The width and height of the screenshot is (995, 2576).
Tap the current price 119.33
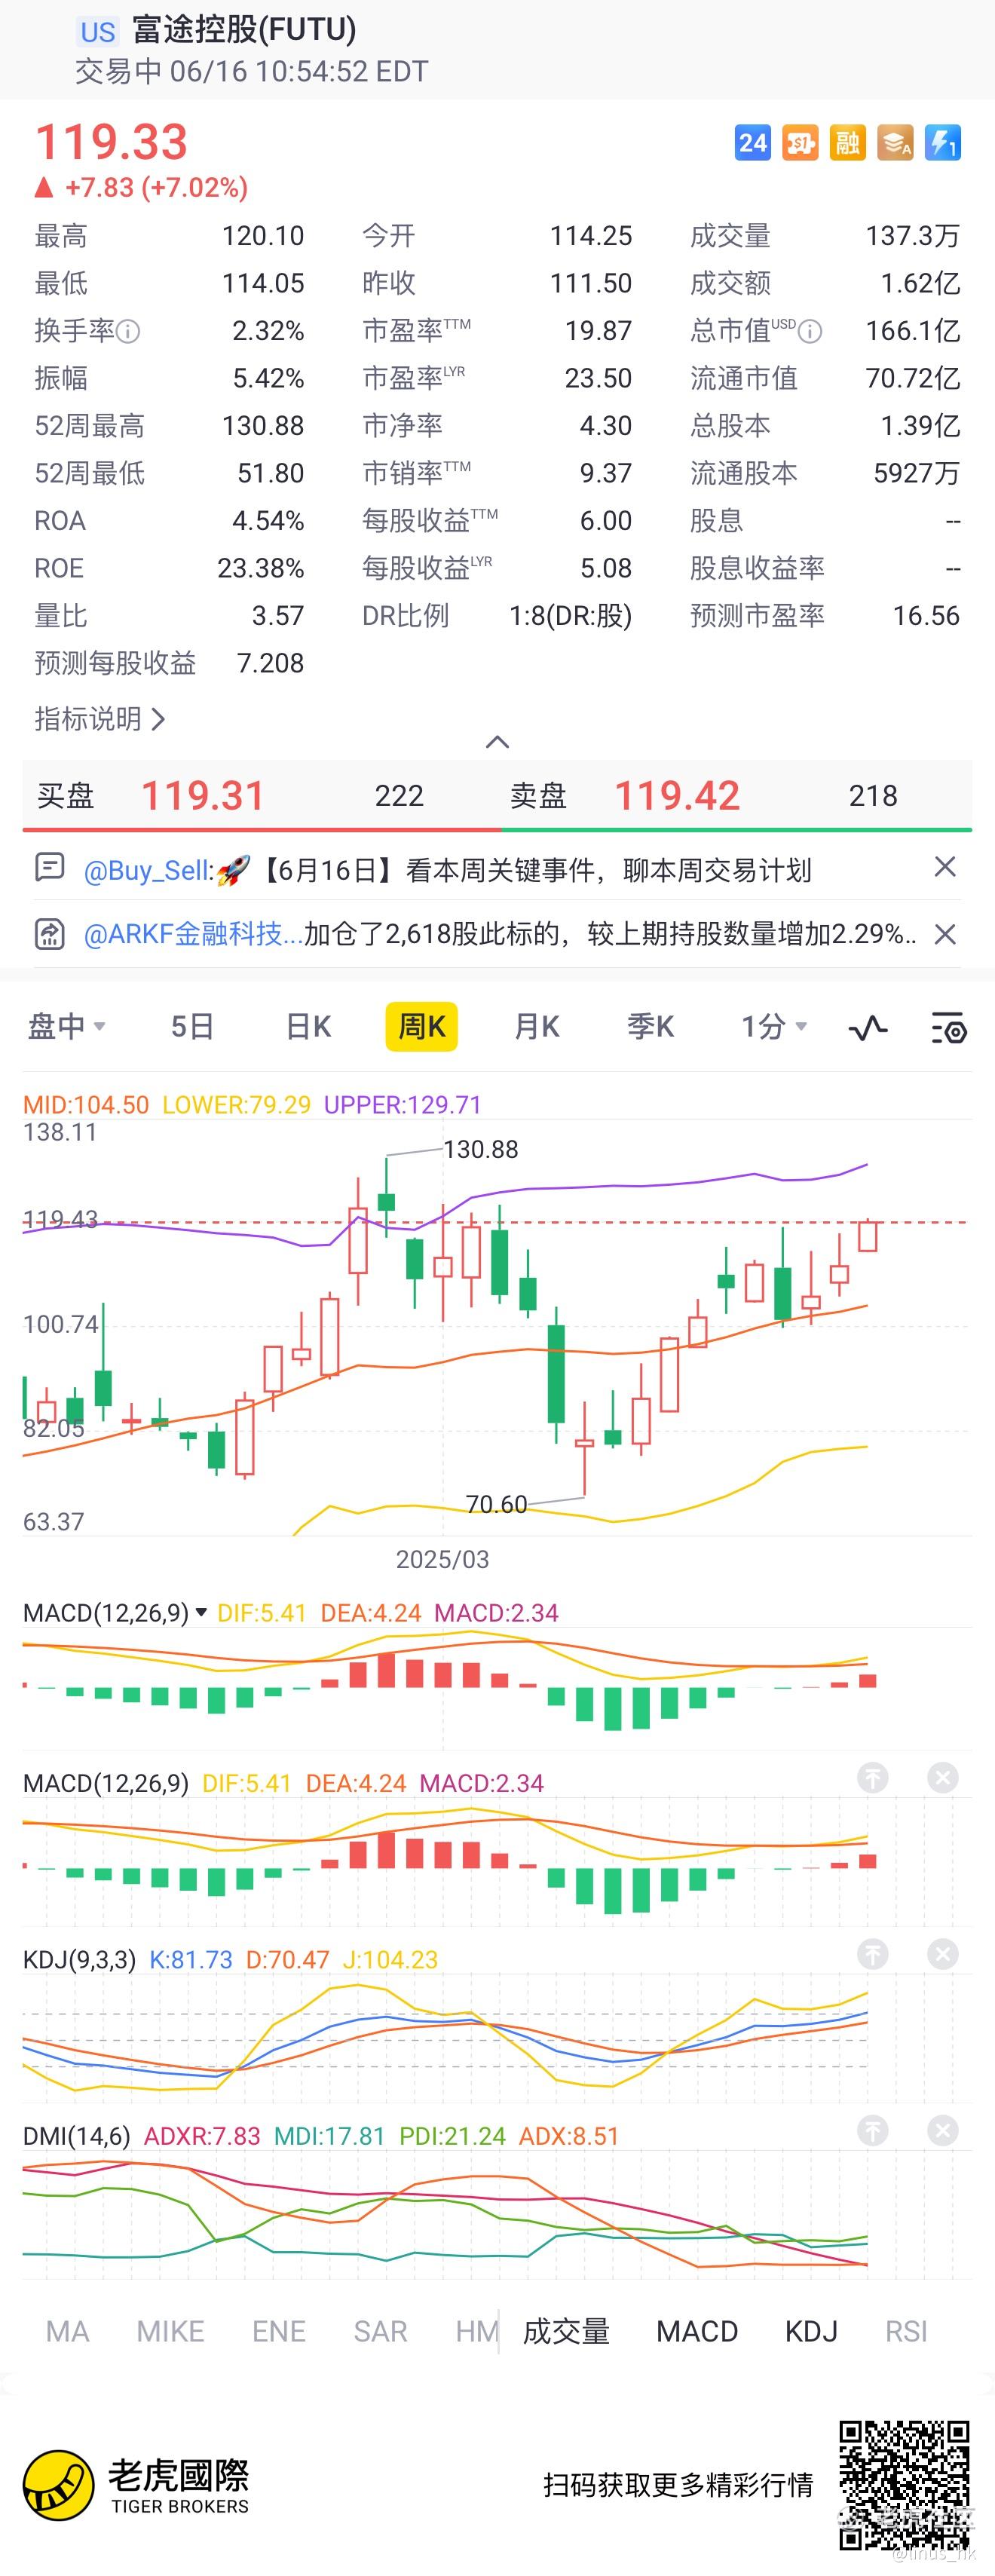[x=111, y=142]
